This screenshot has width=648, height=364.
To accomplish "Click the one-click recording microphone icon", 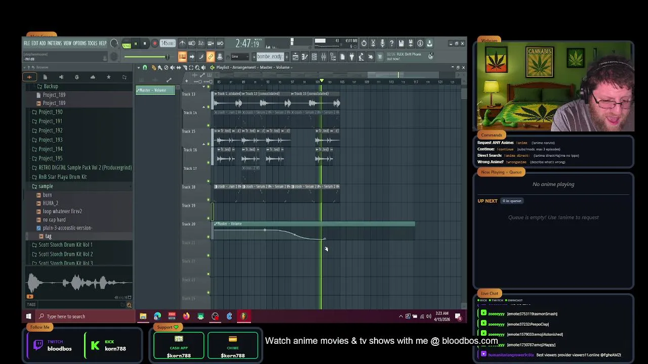I will pos(382,43).
